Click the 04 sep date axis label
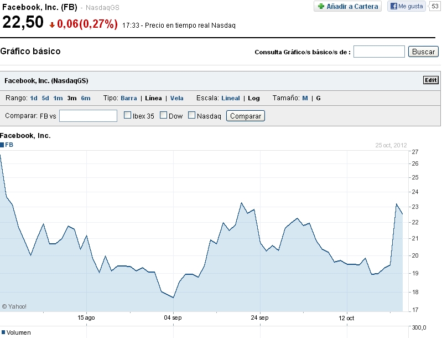Screen dimensions: 442x338 pos(173,318)
